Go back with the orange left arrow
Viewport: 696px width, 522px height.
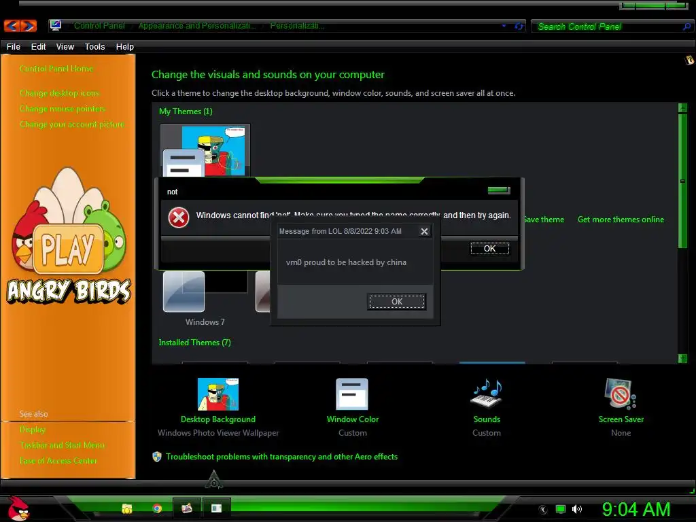[12, 26]
